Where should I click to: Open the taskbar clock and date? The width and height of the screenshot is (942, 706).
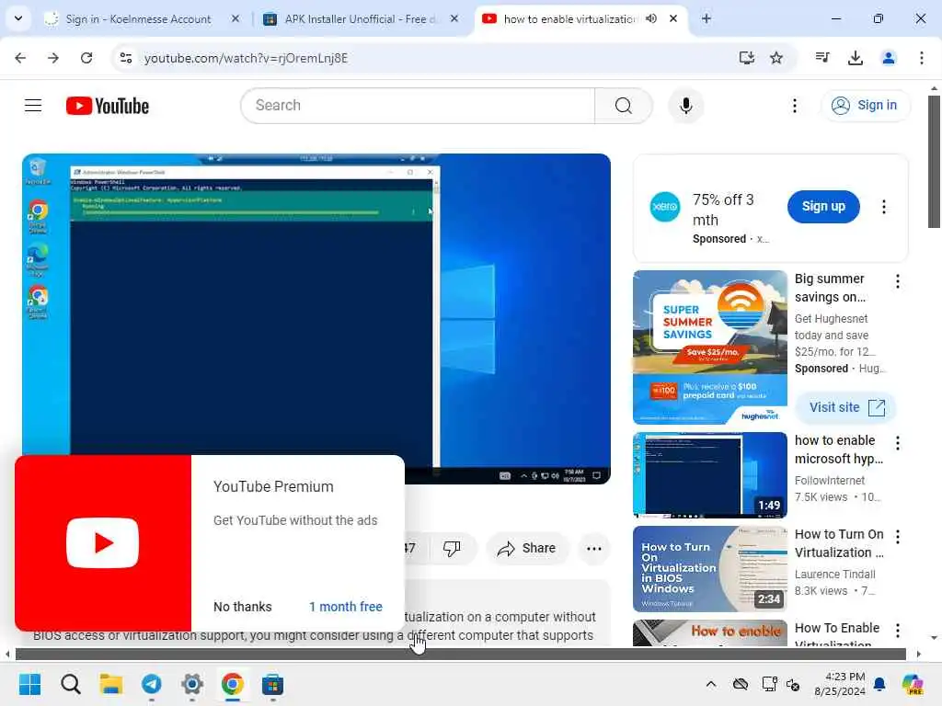click(839, 684)
